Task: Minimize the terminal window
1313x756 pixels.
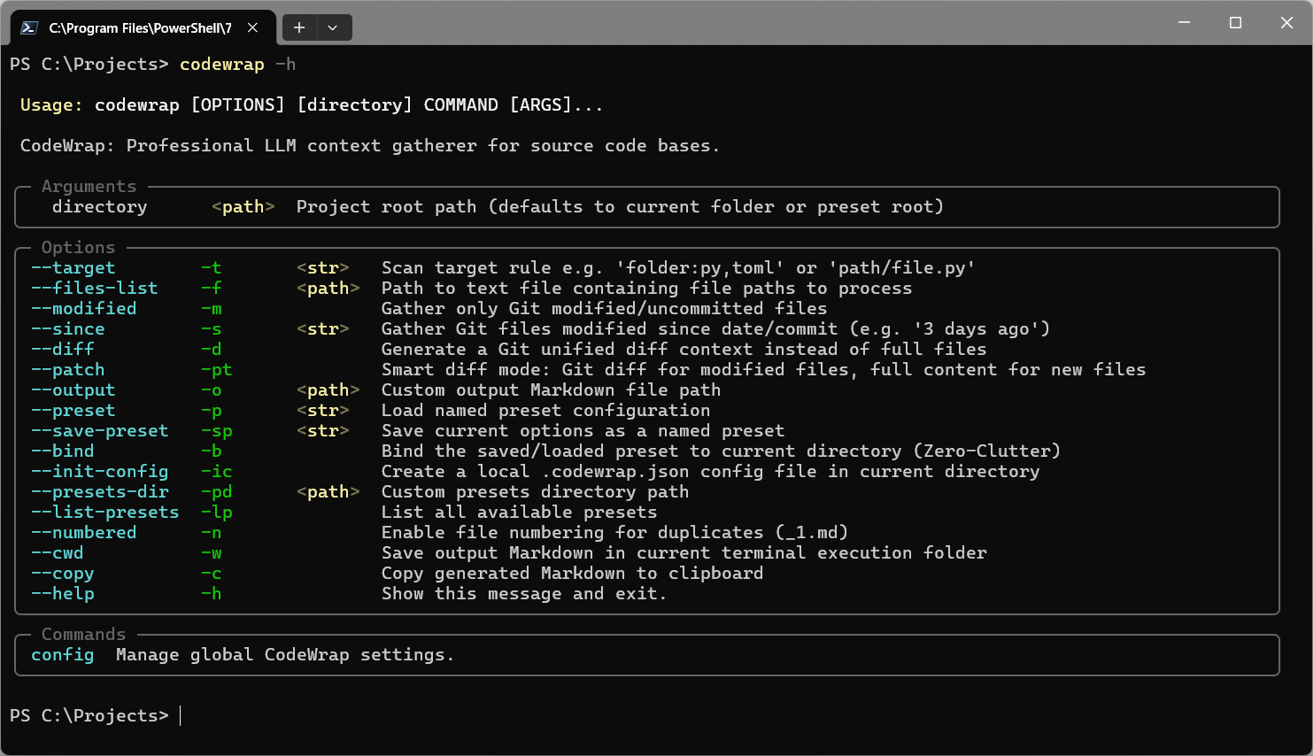Action: [x=1185, y=22]
